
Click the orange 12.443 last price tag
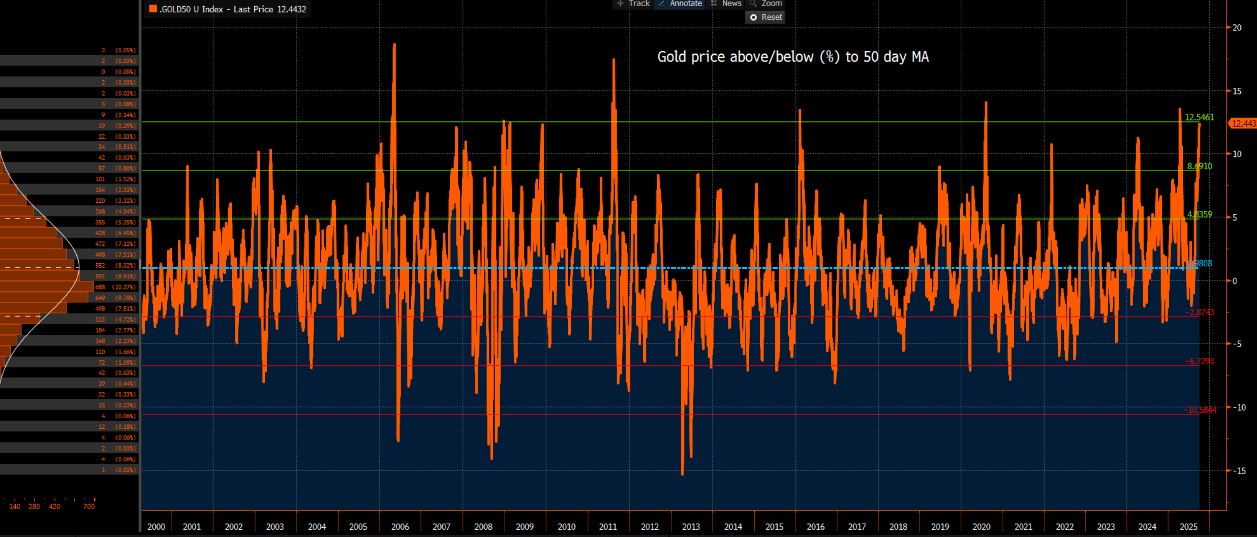1243,123
